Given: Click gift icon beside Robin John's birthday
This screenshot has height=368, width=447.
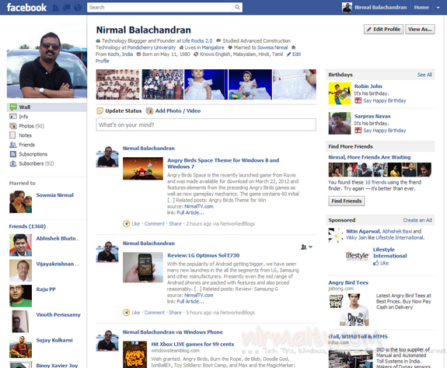Looking at the screenshot, I should click(x=358, y=100).
